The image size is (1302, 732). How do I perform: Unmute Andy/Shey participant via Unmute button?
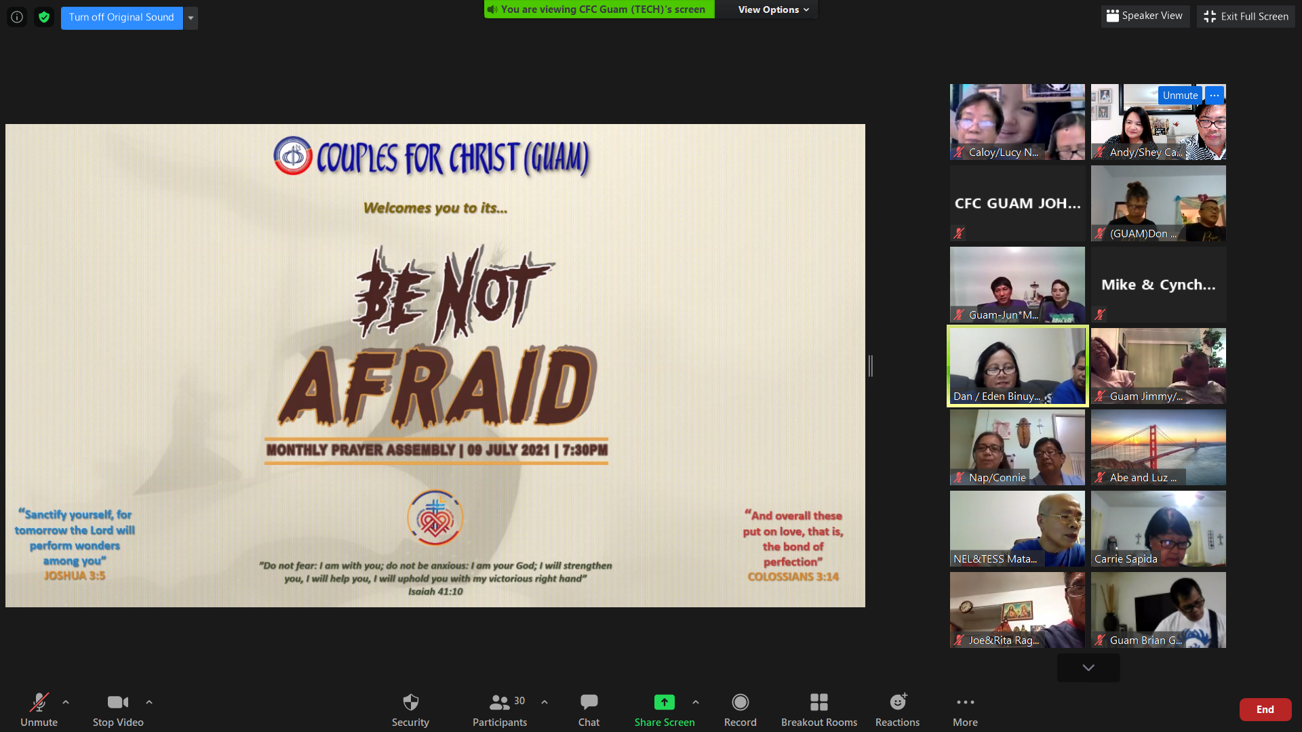[1180, 96]
